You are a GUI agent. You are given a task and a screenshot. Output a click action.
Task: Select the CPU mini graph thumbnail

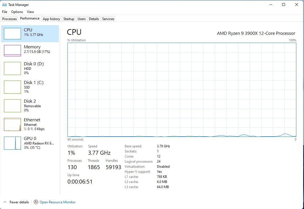click(x=12, y=33)
